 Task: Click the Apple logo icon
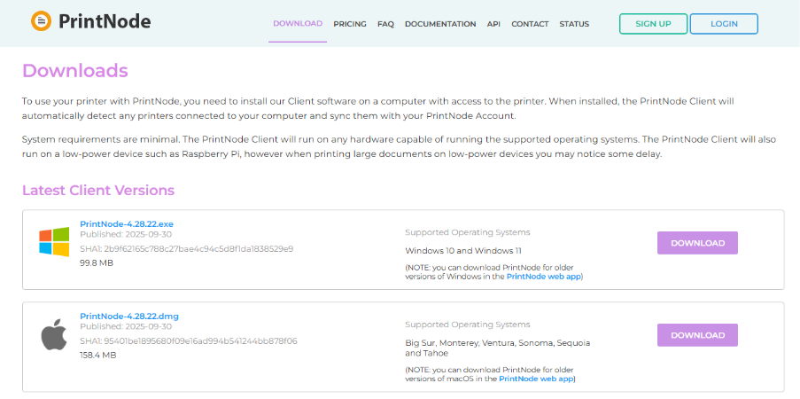(x=54, y=335)
